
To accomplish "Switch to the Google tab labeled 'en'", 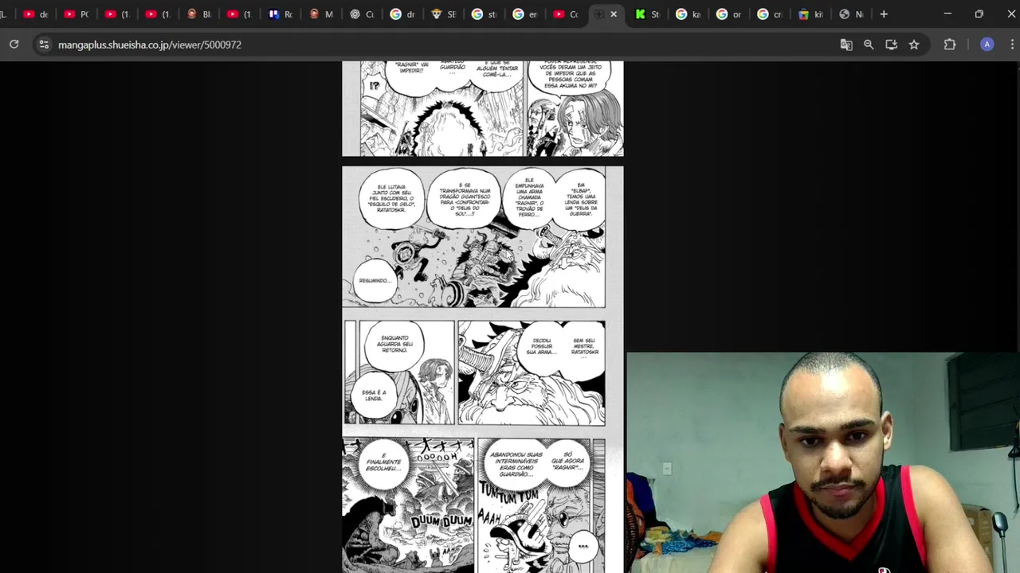I will coord(526,14).
